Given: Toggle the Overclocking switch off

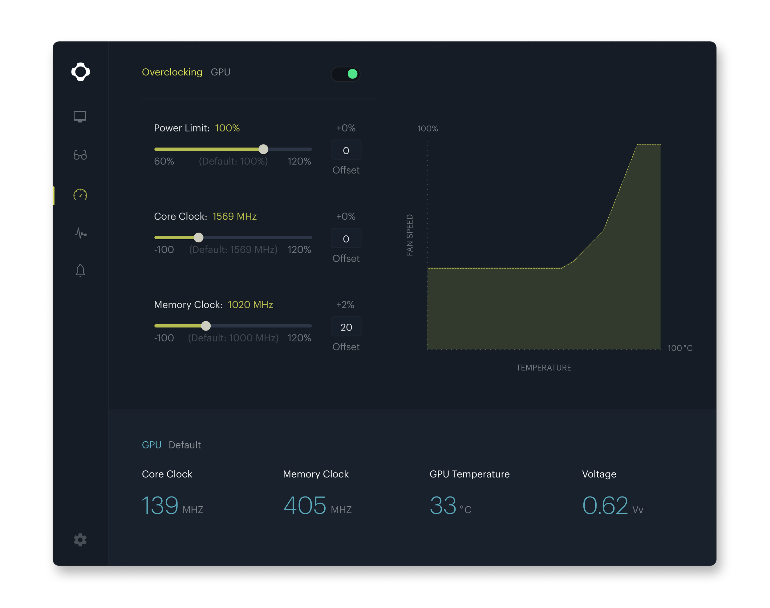Looking at the screenshot, I should click(x=346, y=74).
